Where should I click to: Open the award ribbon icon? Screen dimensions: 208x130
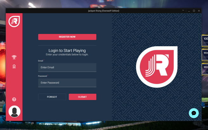point(14,67)
